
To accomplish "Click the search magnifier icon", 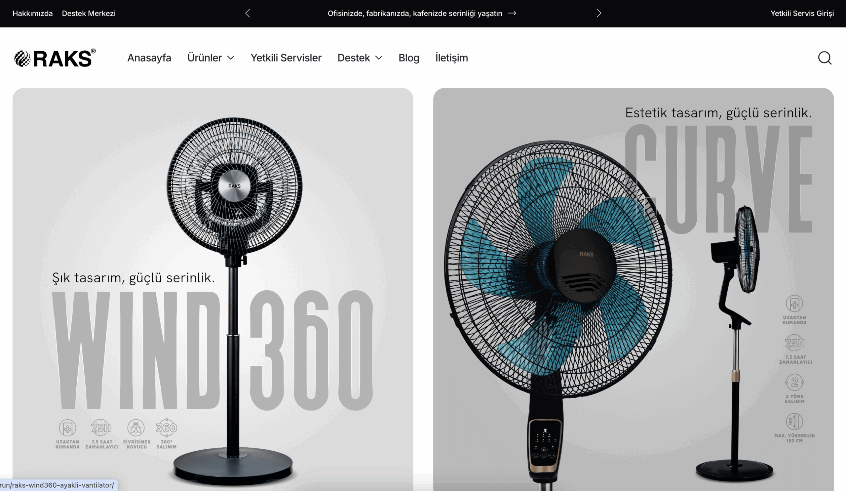I will point(825,58).
